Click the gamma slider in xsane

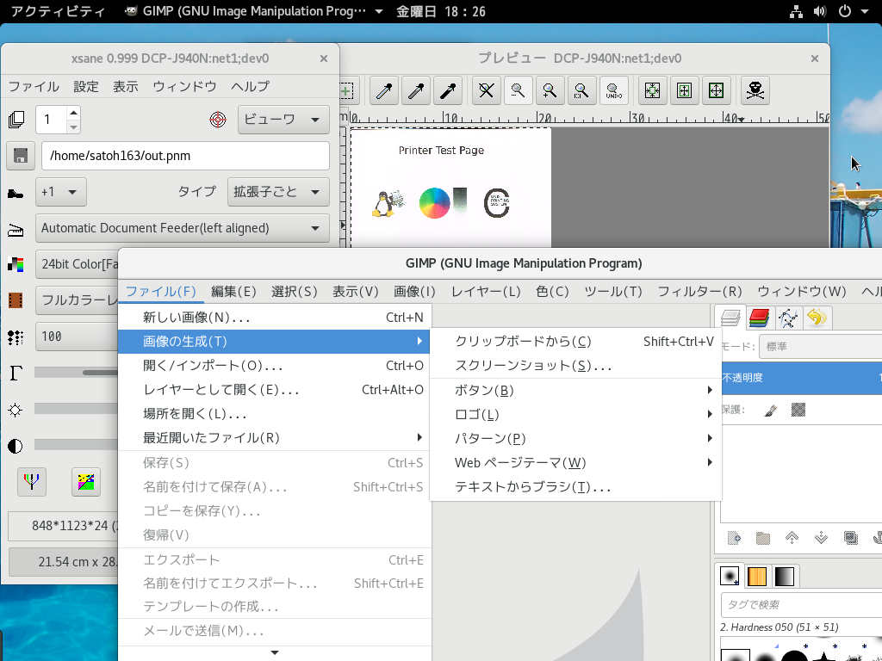(x=77, y=373)
